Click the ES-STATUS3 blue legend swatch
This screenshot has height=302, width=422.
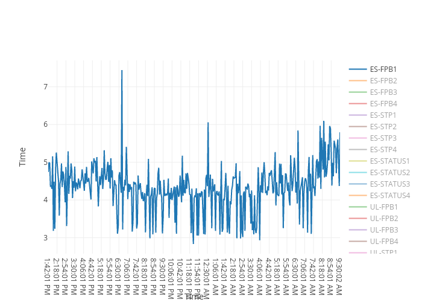point(358,184)
